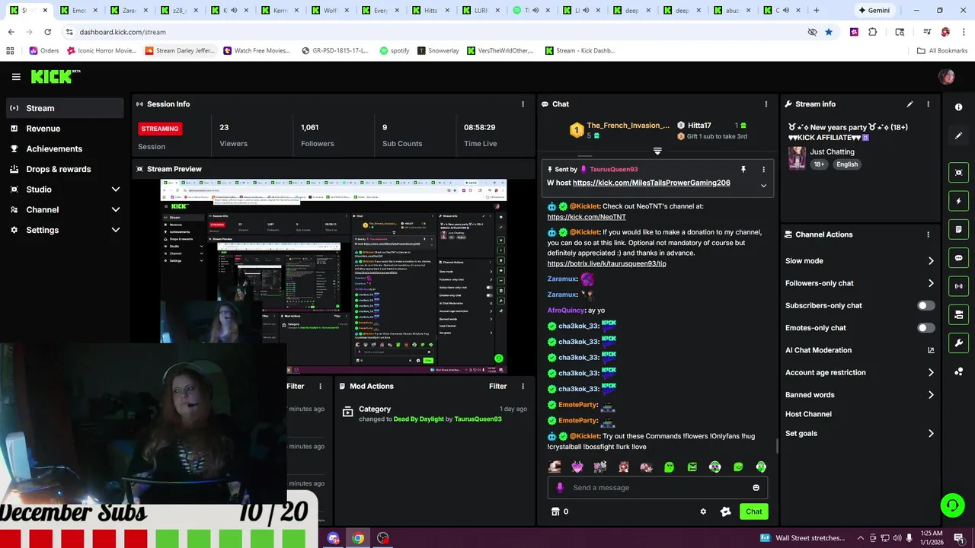This screenshot has height=548, width=975.
Task: Open chat settings gear icon
Action: [703, 511]
